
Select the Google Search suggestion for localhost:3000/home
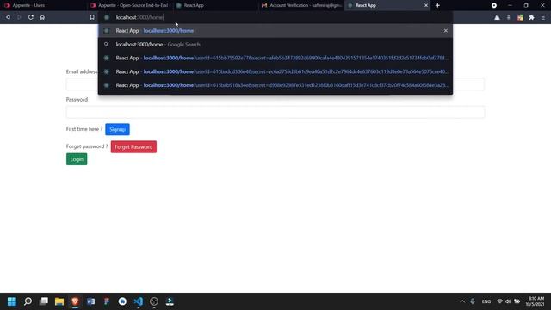275,44
